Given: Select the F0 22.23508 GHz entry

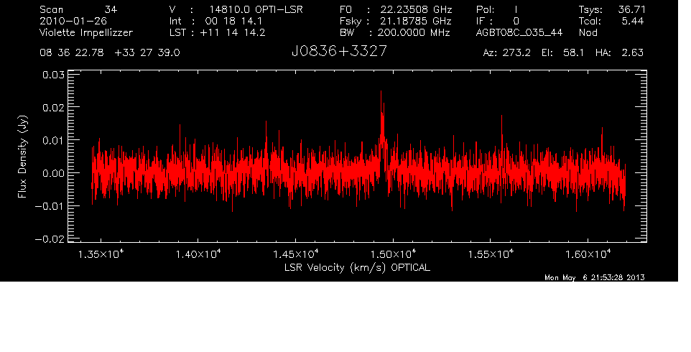Looking at the screenshot, I should [396, 9].
